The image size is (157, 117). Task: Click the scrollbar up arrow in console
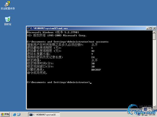(154, 32)
